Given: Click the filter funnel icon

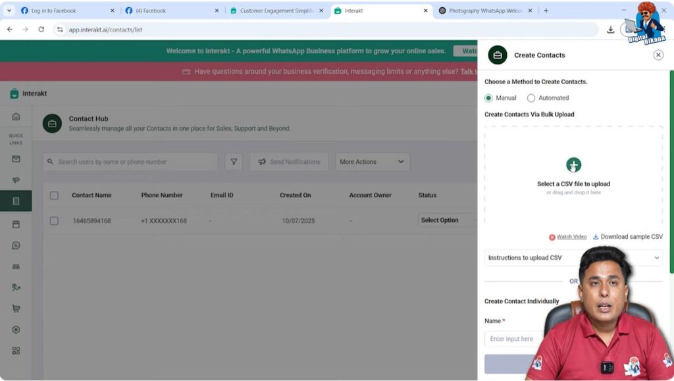Looking at the screenshot, I should (x=234, y=161).
